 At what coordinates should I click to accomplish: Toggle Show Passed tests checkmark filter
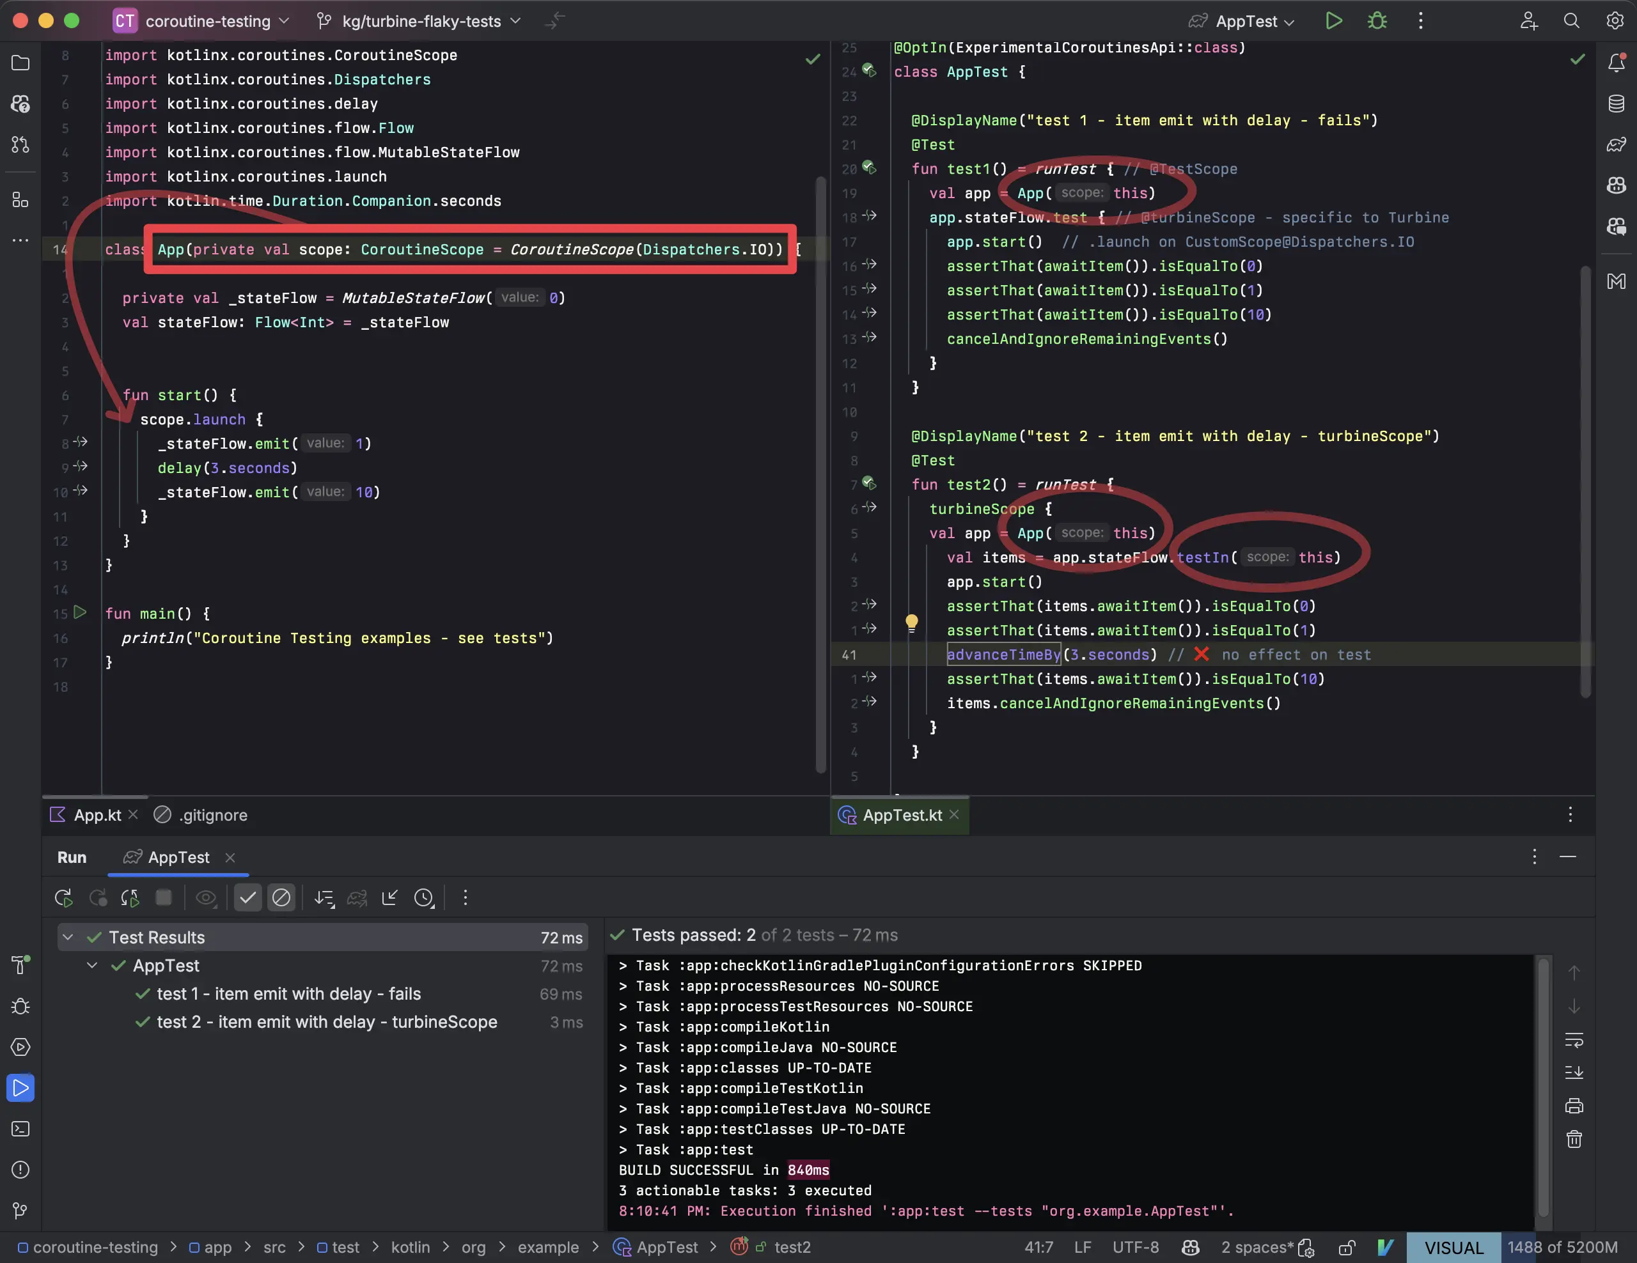coord(247,897)
